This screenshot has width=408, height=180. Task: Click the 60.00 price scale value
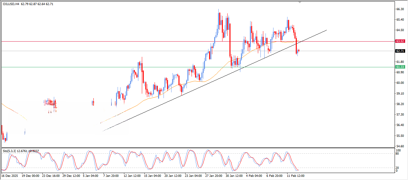[400, 83]
